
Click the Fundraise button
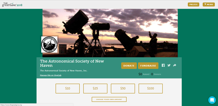coord(148,66)
